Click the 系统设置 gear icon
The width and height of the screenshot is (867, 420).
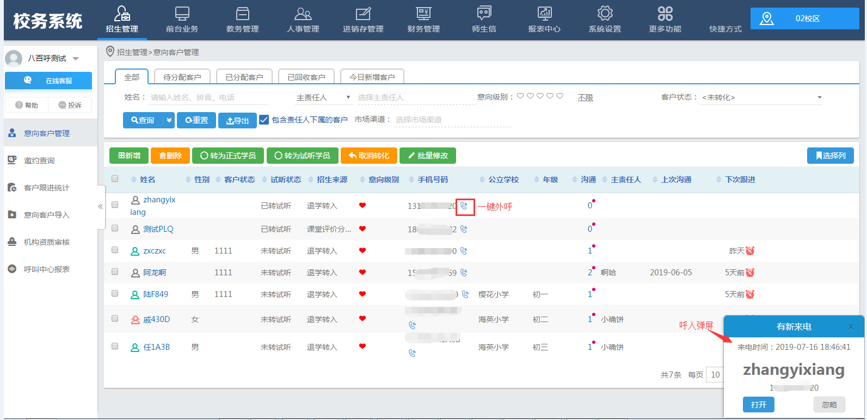[x=605, y=14]
